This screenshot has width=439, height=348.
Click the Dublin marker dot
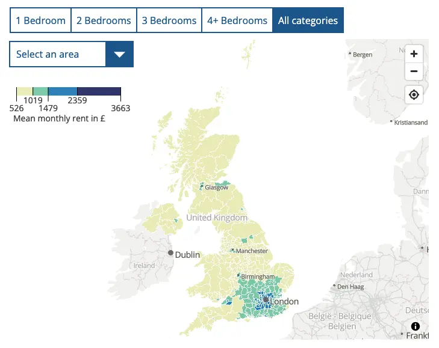pyautogui.click(x=170, y=253)
